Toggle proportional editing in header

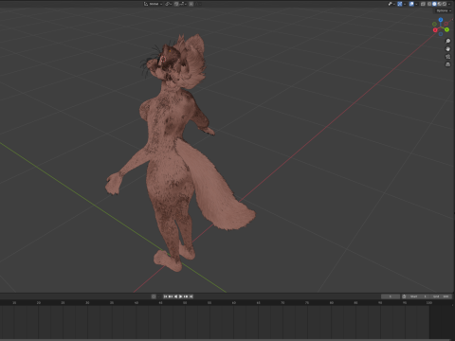tap(191, 4)
